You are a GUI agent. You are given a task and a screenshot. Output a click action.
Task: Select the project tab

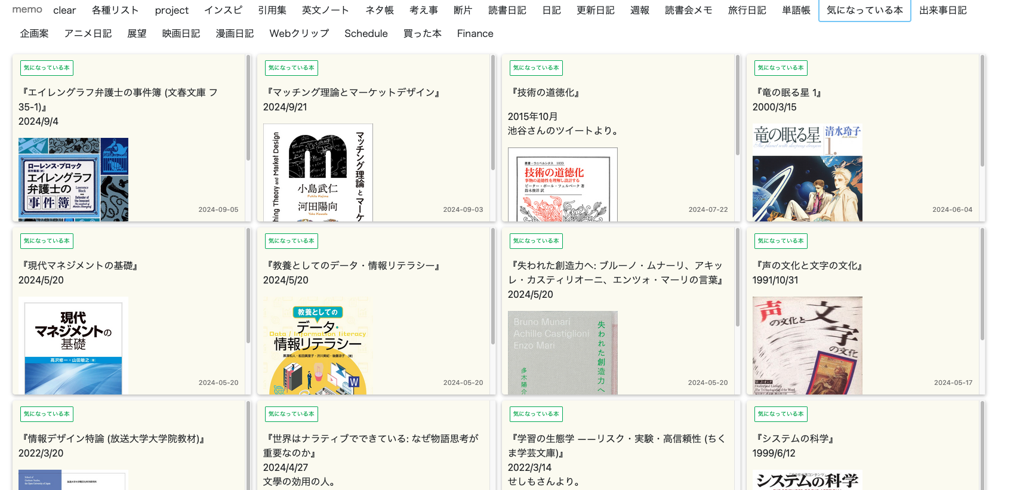tap(172, 10)
